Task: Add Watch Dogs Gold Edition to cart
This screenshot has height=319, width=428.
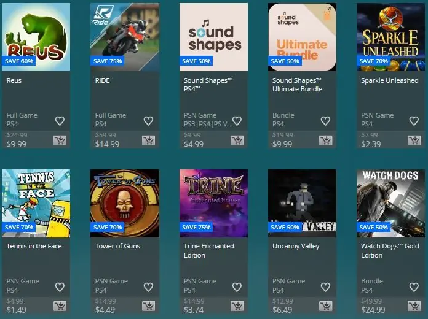Action: [x=414, y=306]
